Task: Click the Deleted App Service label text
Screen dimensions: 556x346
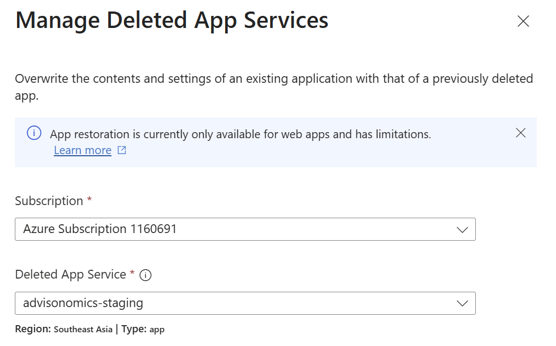Action: pos(71,275)
